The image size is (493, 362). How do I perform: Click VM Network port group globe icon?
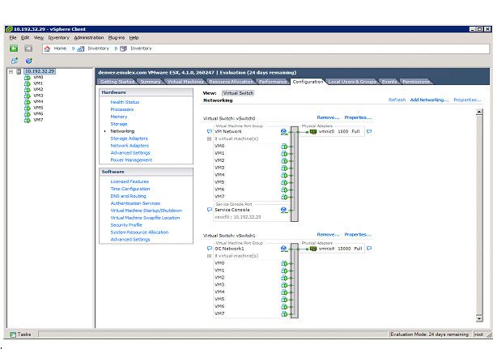[284, 132]
